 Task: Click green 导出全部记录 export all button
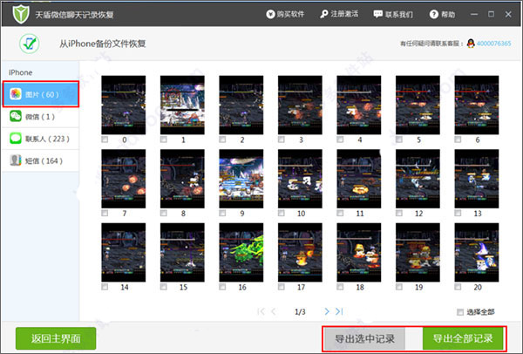(463, 338)
